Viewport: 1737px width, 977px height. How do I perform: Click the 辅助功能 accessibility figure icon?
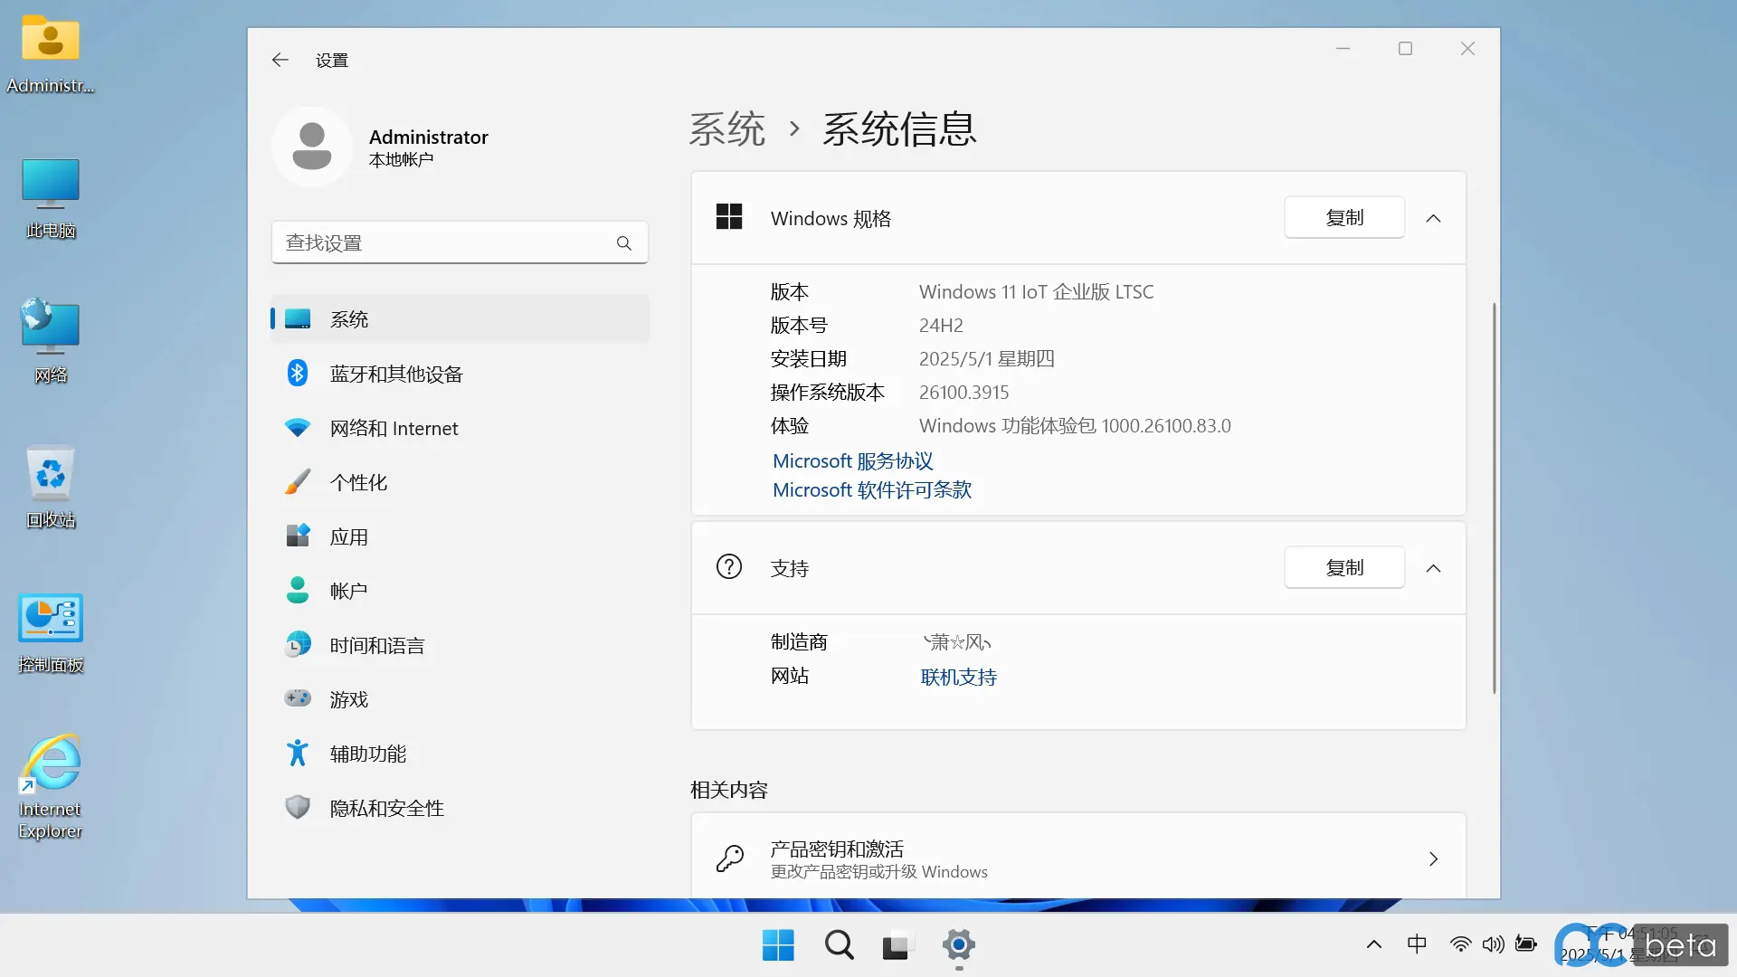(x=298, y=753)
